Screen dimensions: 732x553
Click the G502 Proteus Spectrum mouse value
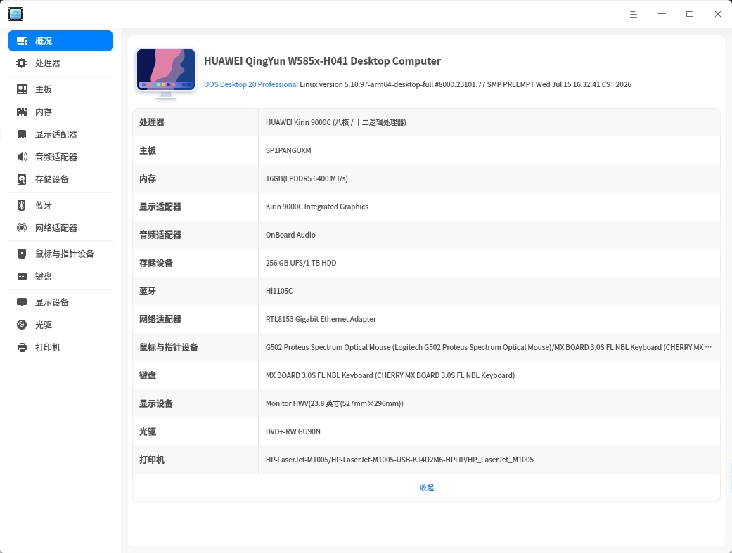489,347
